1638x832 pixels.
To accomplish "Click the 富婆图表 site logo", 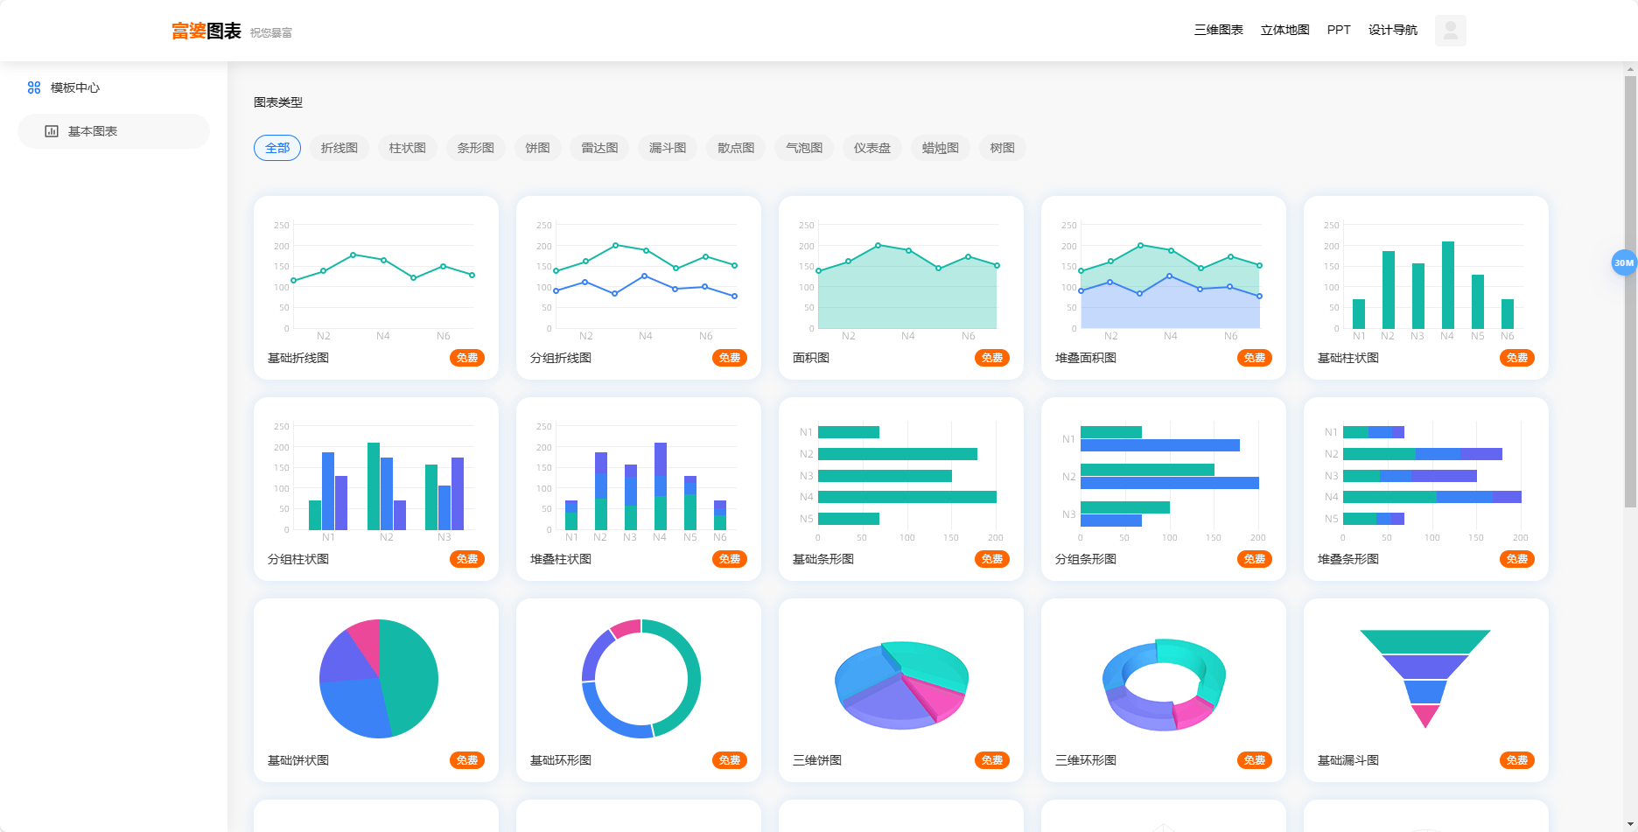I will click(206, 31).
